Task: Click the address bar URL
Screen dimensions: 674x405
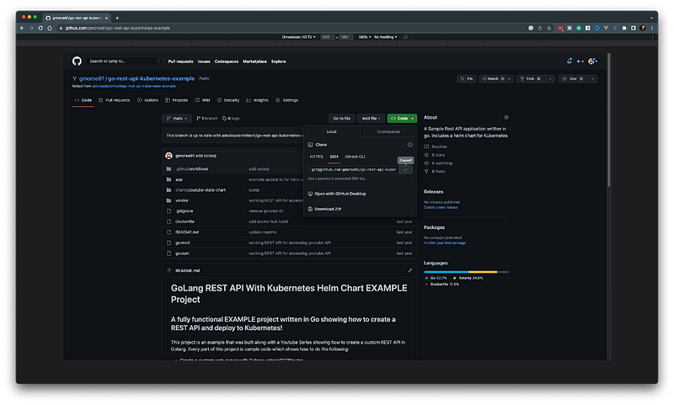Action: 117,28
